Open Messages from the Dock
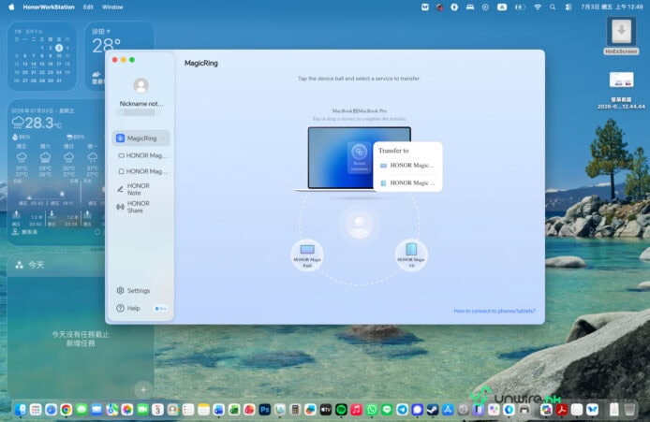 [81, 410]
